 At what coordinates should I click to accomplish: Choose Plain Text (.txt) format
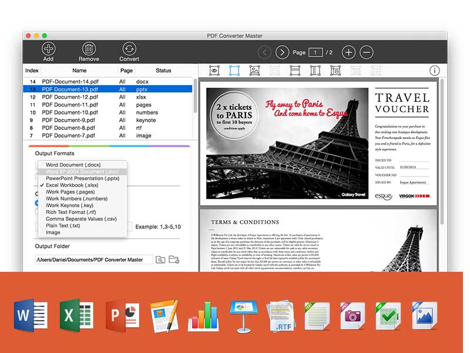(x=83, y=226)
